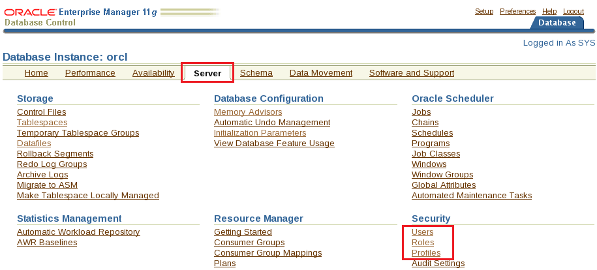Image resolution: width=597 pixels, height=270 pixels.
Task: Open Redo Log Groups
Action: pos(52,164)
